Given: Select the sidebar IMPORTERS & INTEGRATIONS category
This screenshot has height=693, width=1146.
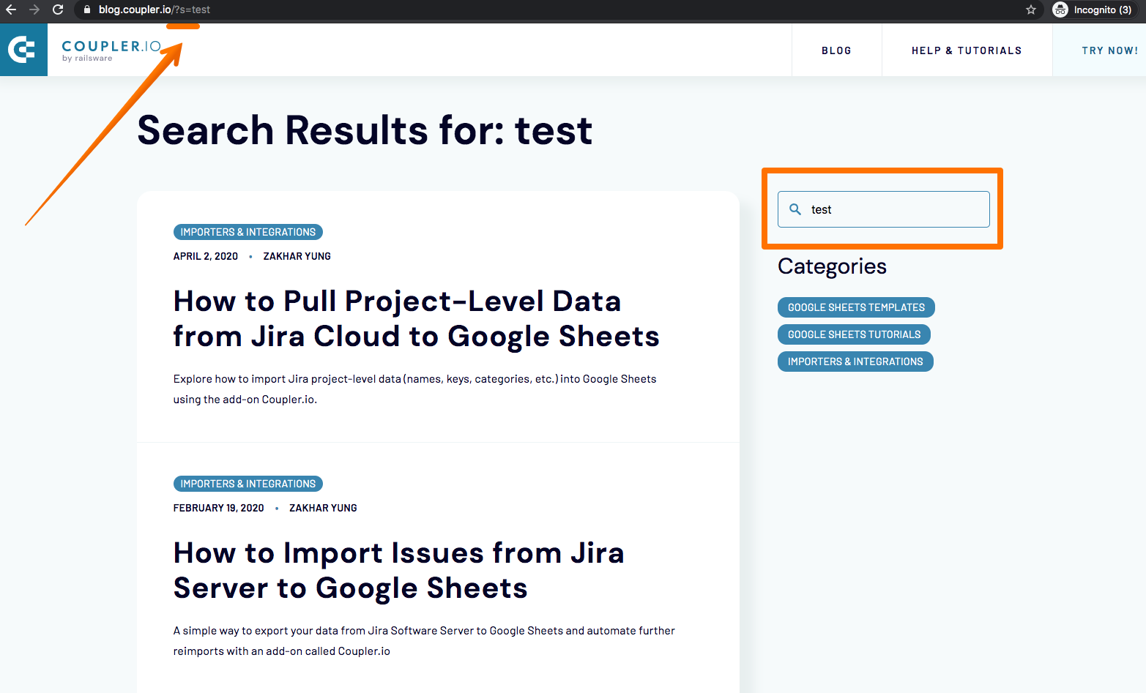Looking at the screenshot, I should (x=855, y=362).
